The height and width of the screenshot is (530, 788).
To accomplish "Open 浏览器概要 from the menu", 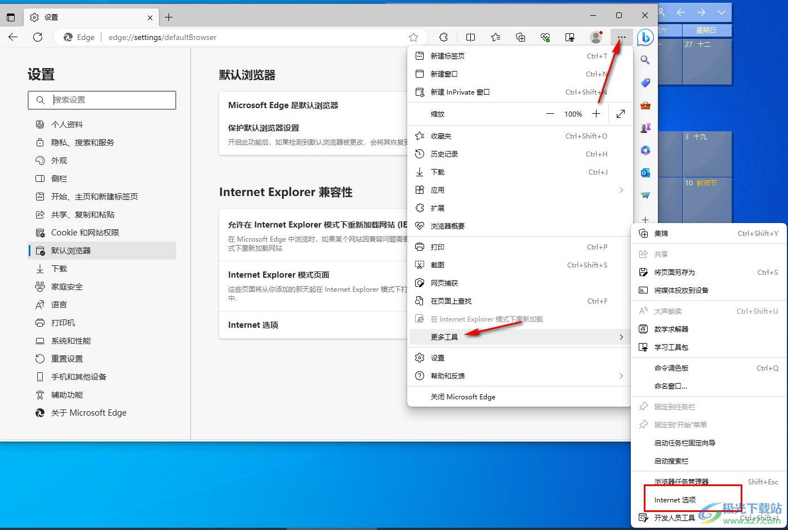I will click(x=519, y=226).
